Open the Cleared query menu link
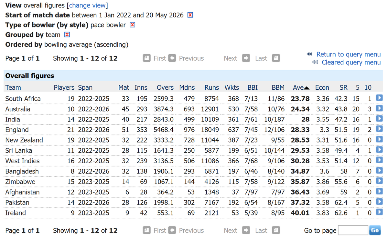 point(351,62)
